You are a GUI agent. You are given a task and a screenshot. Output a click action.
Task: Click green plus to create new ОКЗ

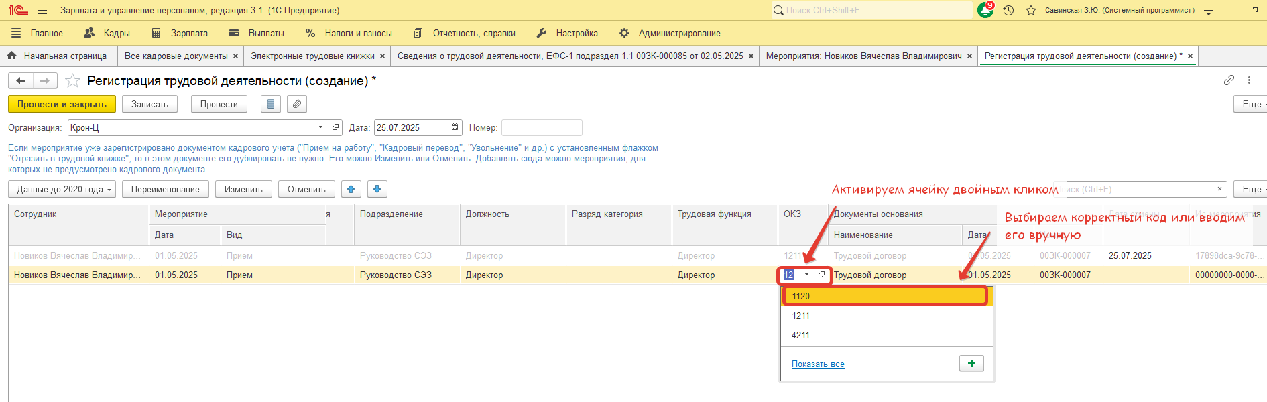971,363
